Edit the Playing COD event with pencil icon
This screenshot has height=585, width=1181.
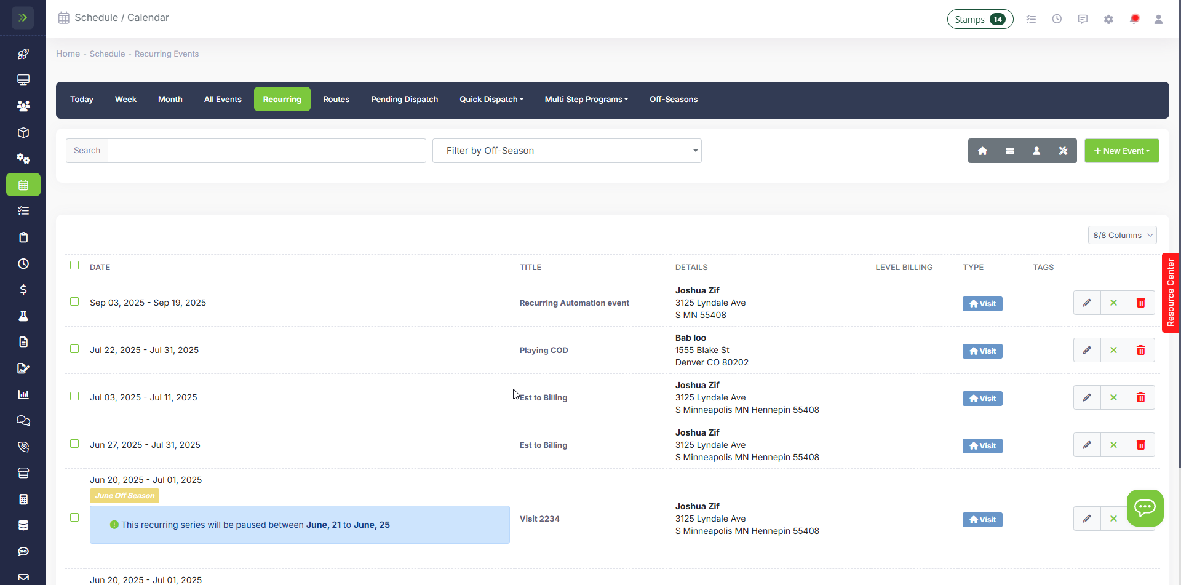(1087, 350)
